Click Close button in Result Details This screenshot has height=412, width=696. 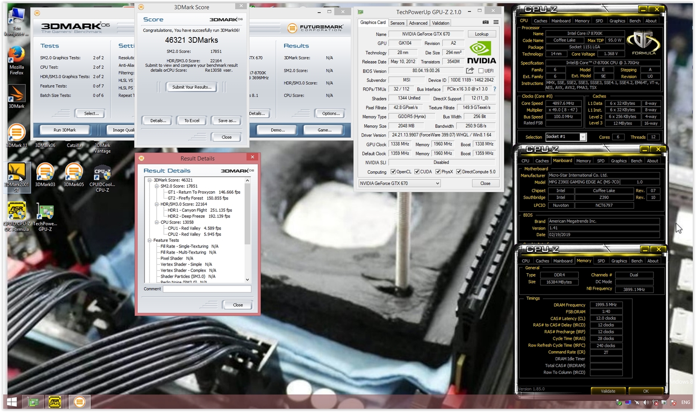237,305
